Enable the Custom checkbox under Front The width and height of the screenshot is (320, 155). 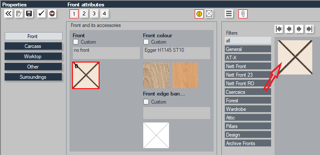pyautogui.click(x=76, y=42)
